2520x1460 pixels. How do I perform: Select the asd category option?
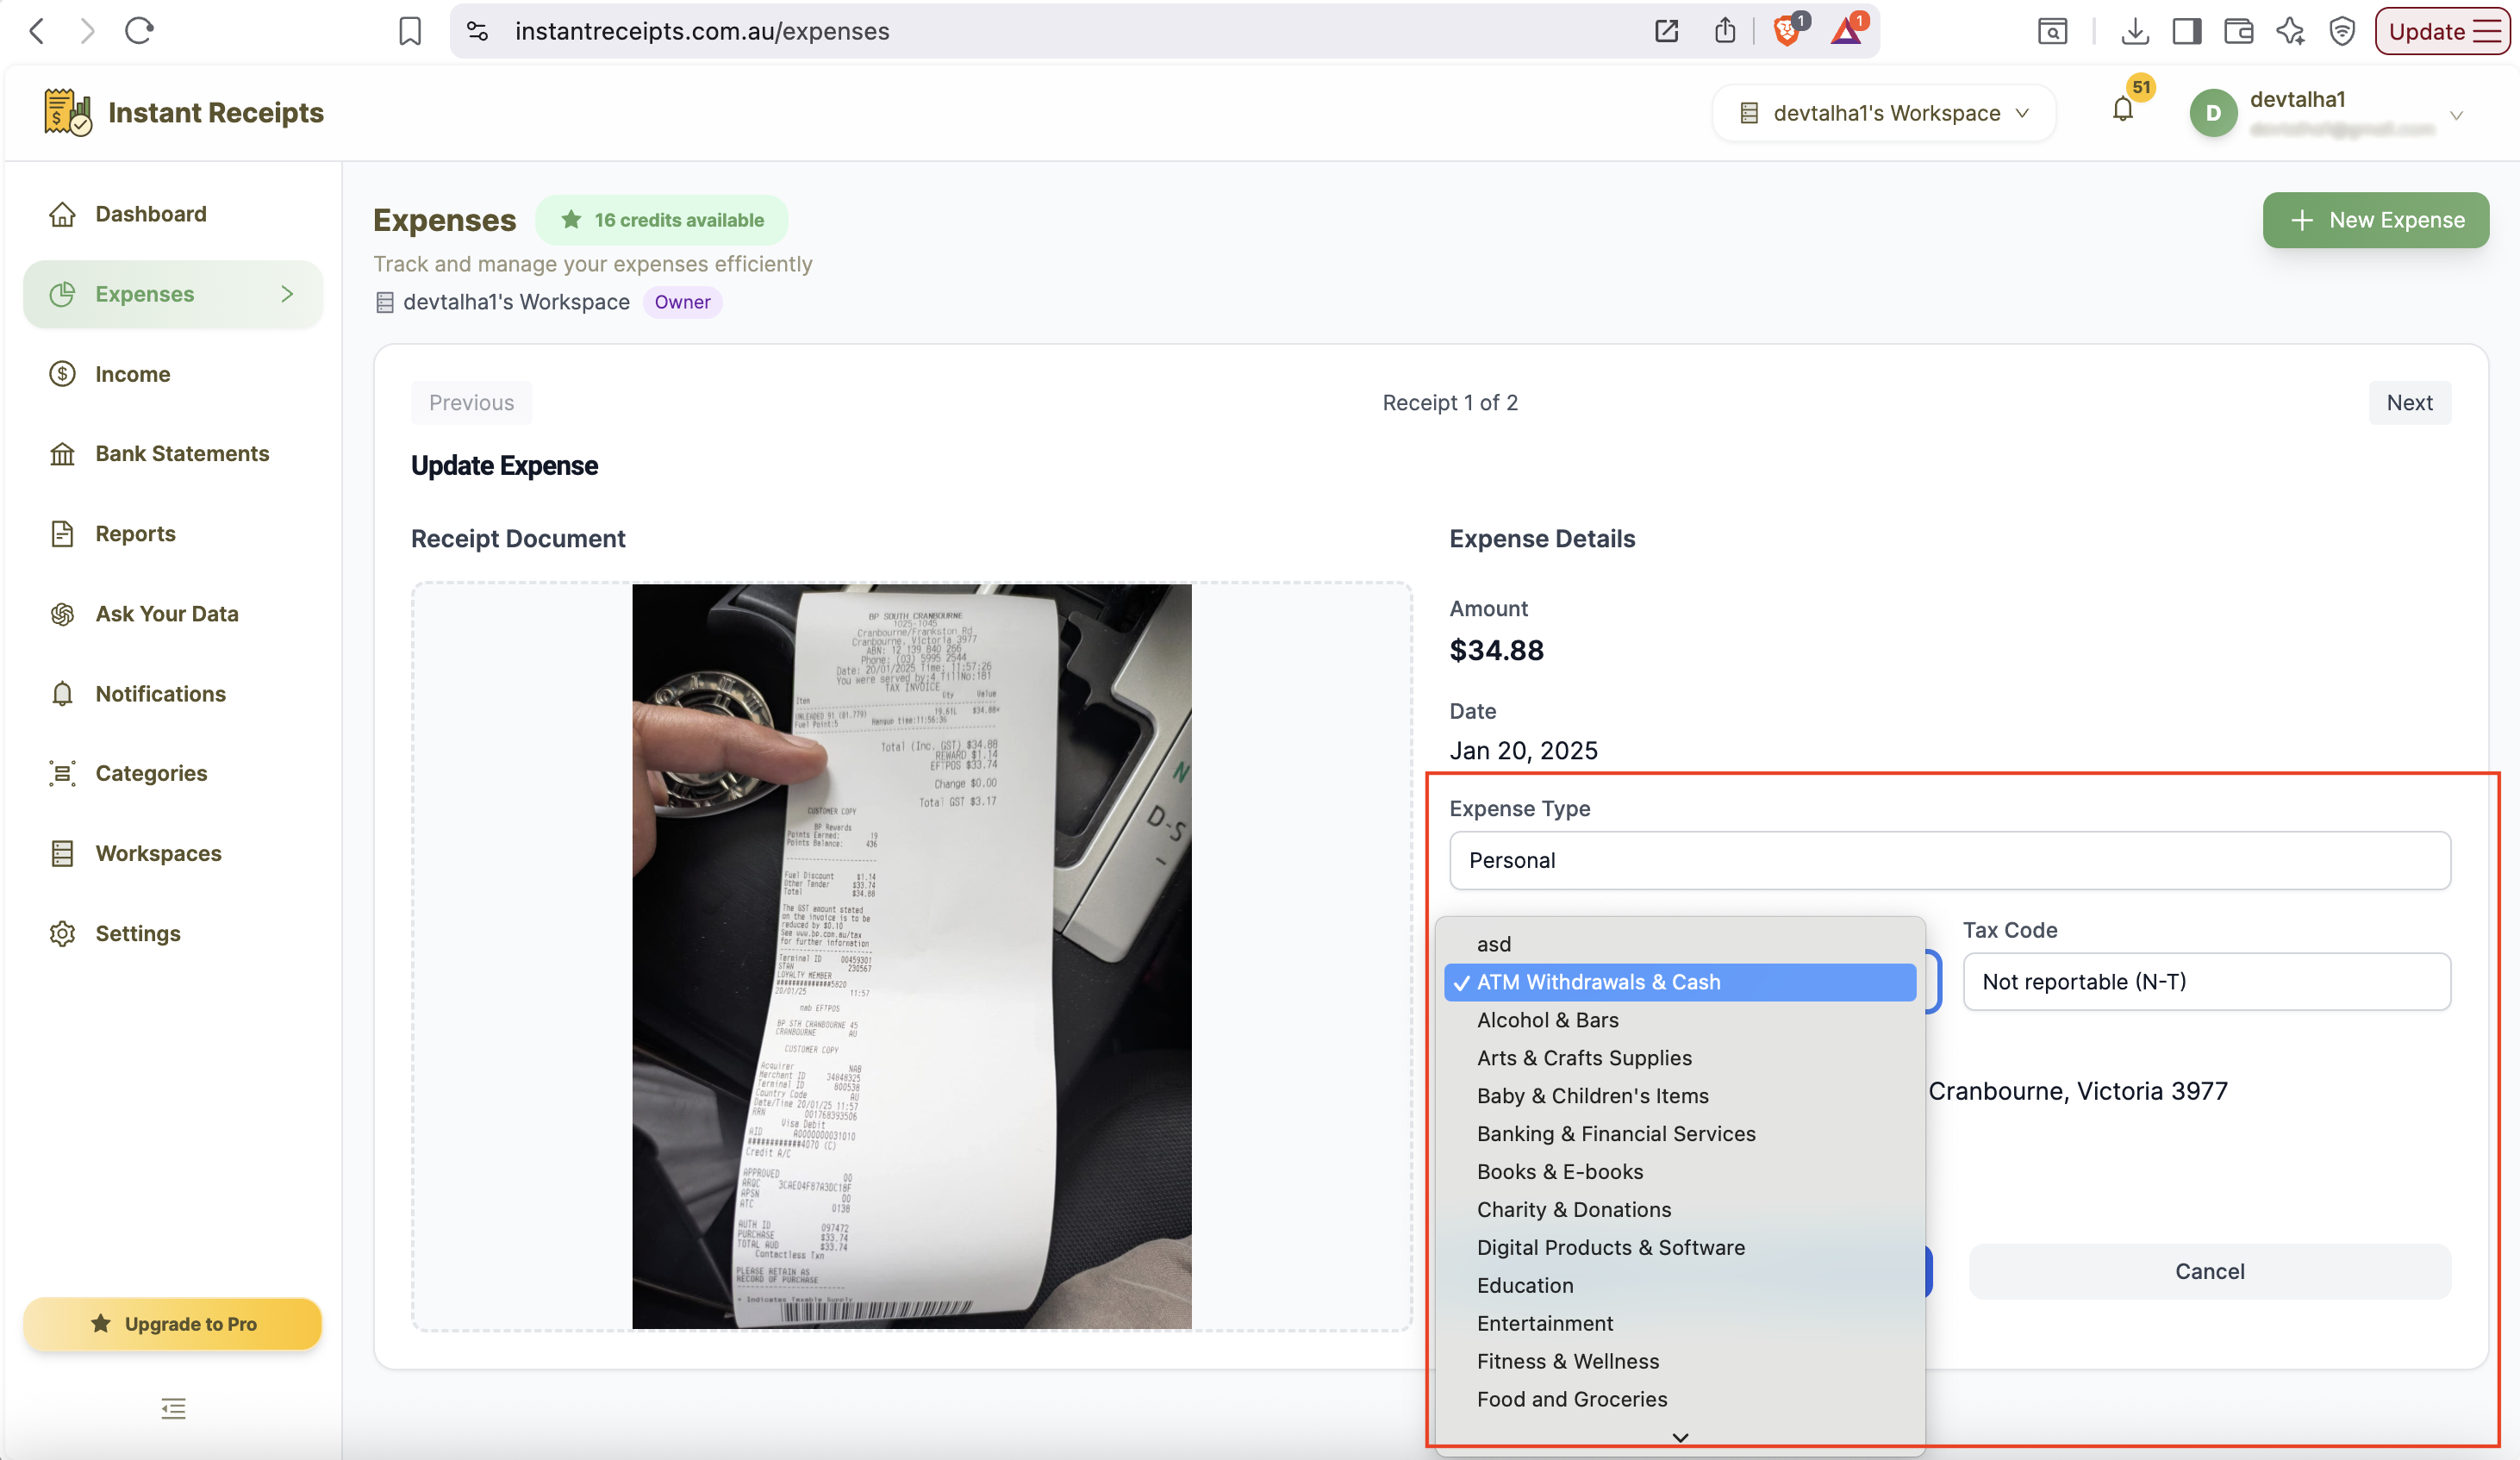pos(1680,944)
